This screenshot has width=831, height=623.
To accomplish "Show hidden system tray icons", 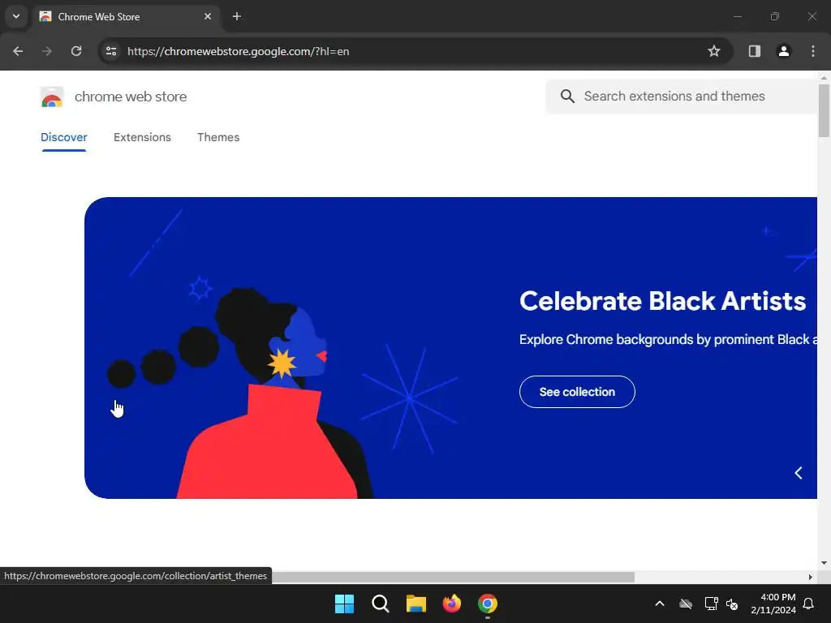I will 660,604.
